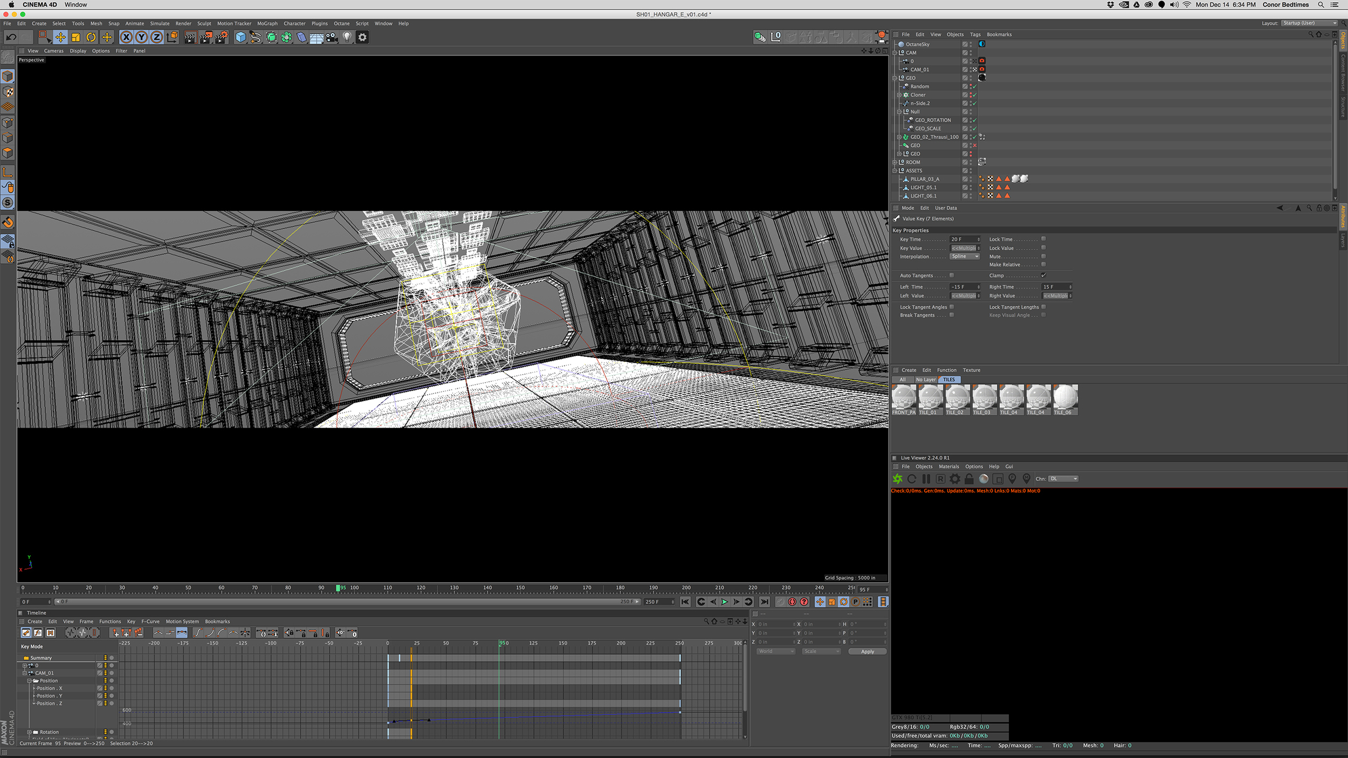Open the Cameras menu in viewport

point(53,51)
